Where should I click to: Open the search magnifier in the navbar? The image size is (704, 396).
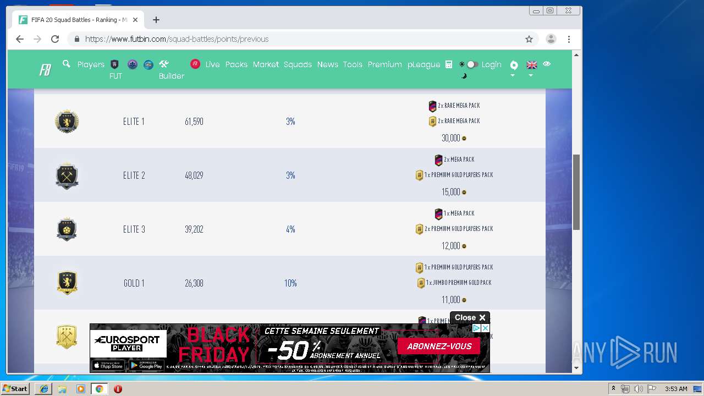pyautogui.click(x=67, y=64)
